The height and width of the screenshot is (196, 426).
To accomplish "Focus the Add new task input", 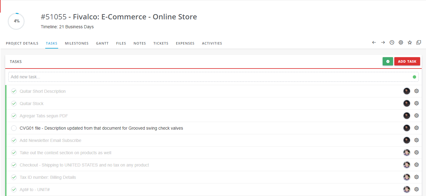I will pos(213,77).
